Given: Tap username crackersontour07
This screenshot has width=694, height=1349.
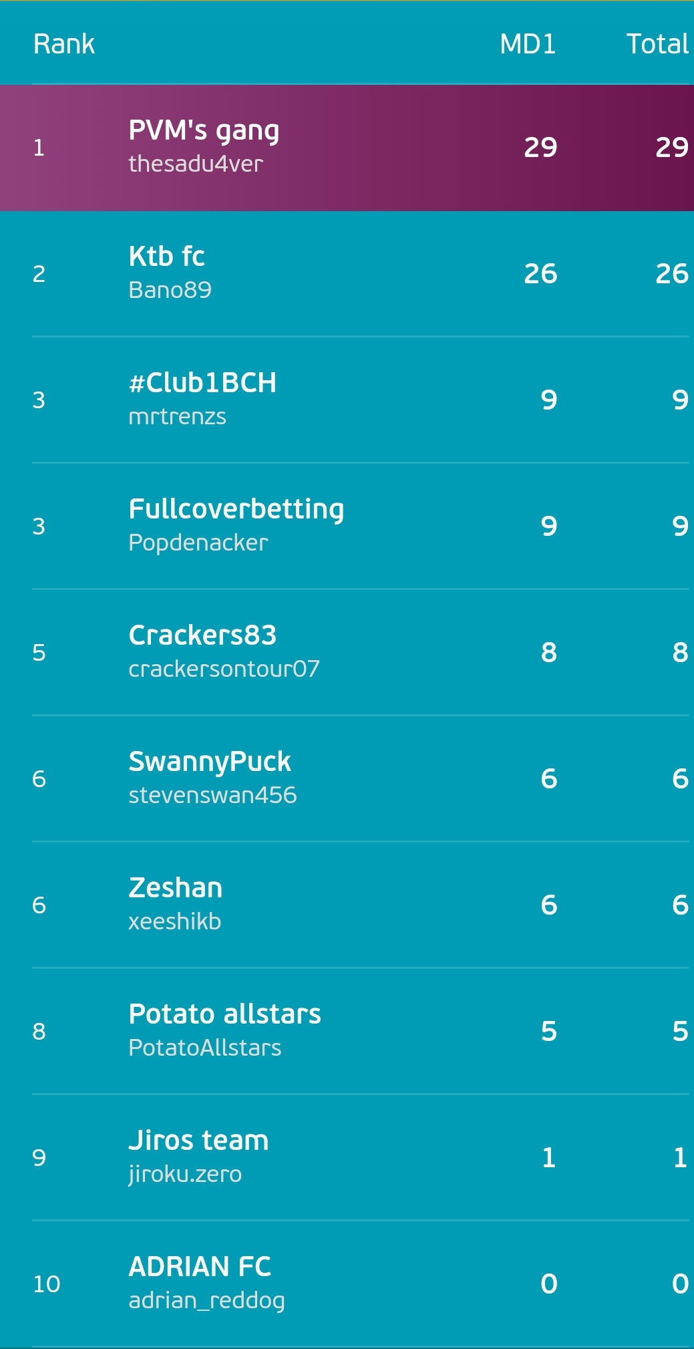Looking at the screenshot, I should [224, 669].
